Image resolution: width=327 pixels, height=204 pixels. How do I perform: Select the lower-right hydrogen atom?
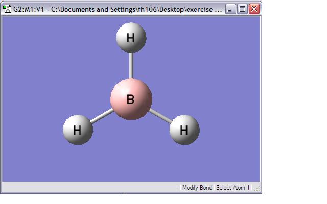184,130
